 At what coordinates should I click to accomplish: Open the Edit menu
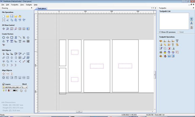coord(8,5)
